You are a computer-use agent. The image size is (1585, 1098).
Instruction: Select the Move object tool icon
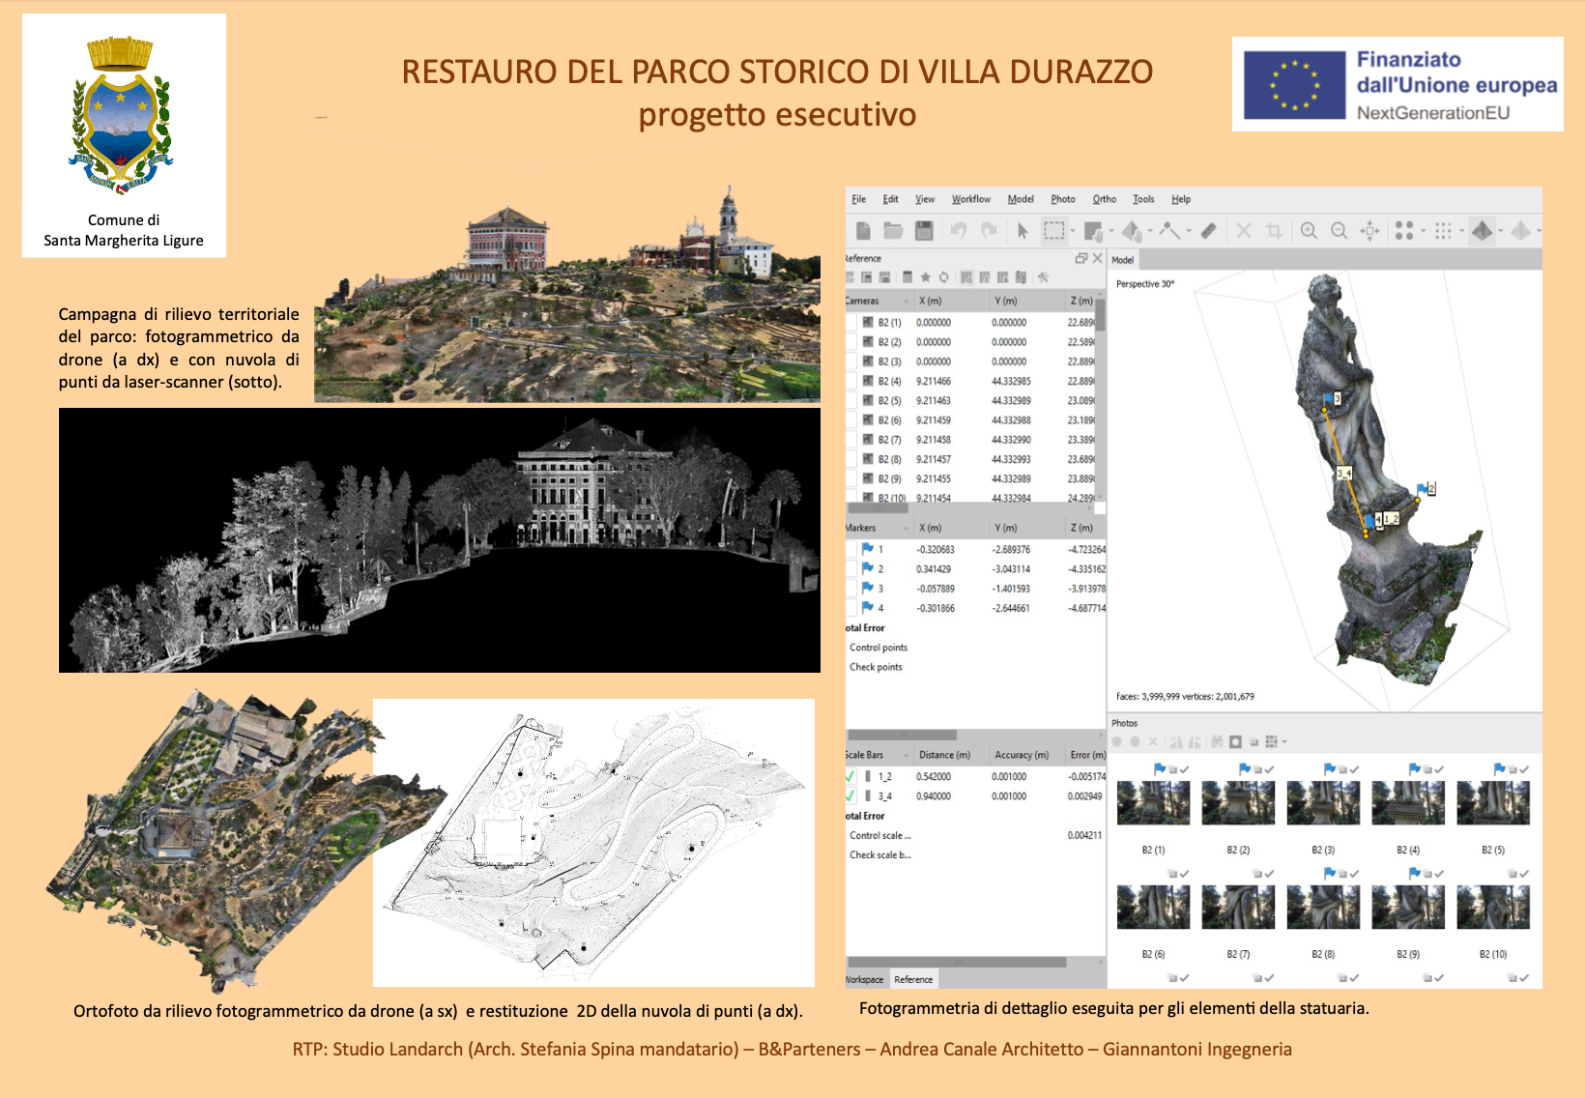click(1132, 230)
